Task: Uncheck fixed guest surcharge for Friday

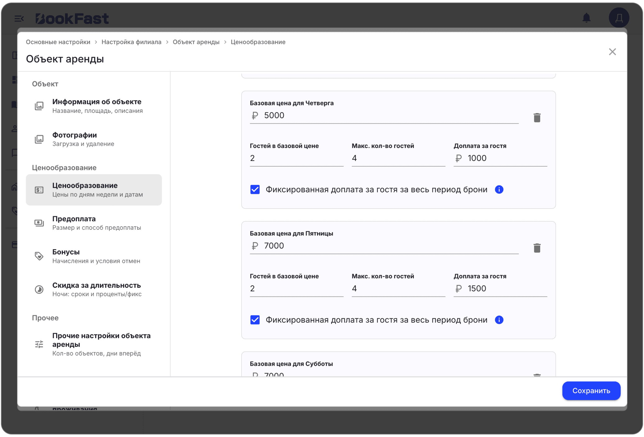Action: click(255, 320)
